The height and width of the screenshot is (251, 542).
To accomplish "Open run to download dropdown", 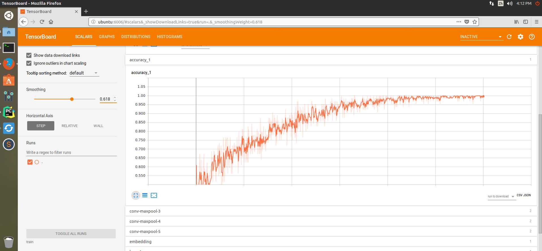I will click(x=502, y=197).
